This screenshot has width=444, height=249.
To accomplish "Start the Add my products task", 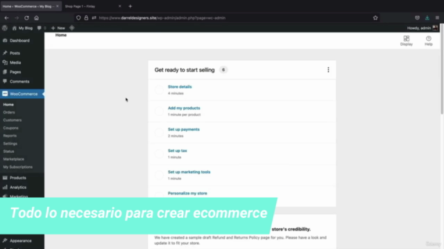I will tap(184, 108).
